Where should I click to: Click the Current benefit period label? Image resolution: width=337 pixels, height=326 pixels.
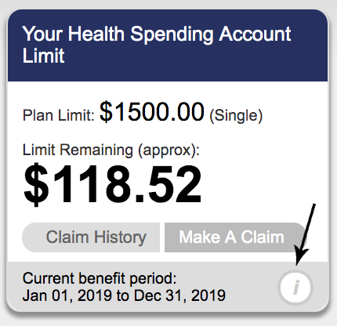[100, 278]
